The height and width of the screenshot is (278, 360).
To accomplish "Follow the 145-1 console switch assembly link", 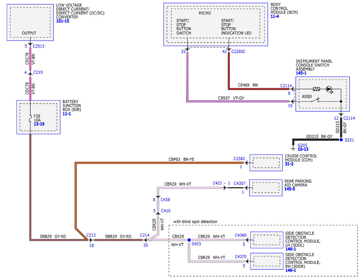I will 301,73.
